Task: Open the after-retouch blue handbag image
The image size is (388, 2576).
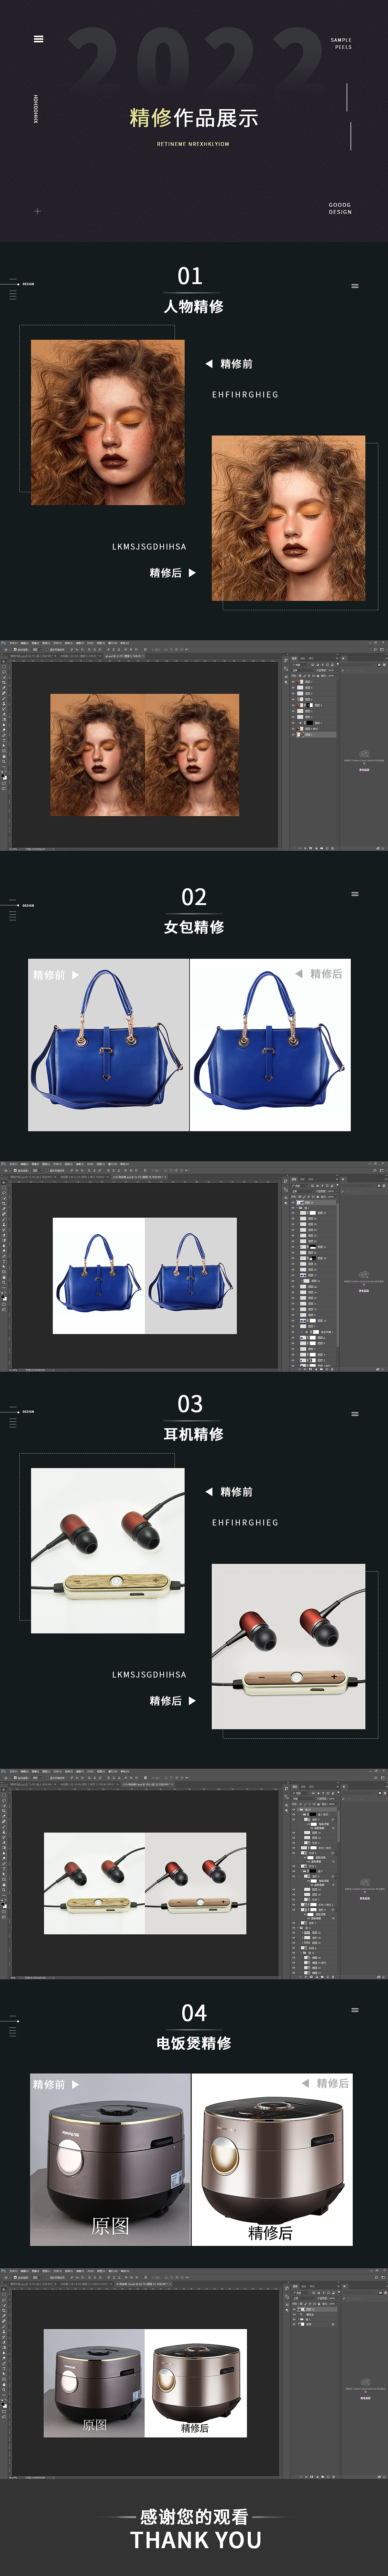Action: [270, 1045]
